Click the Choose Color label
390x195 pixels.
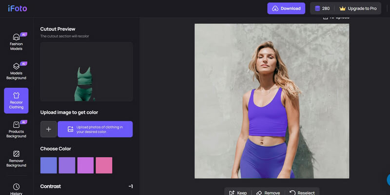56,149
